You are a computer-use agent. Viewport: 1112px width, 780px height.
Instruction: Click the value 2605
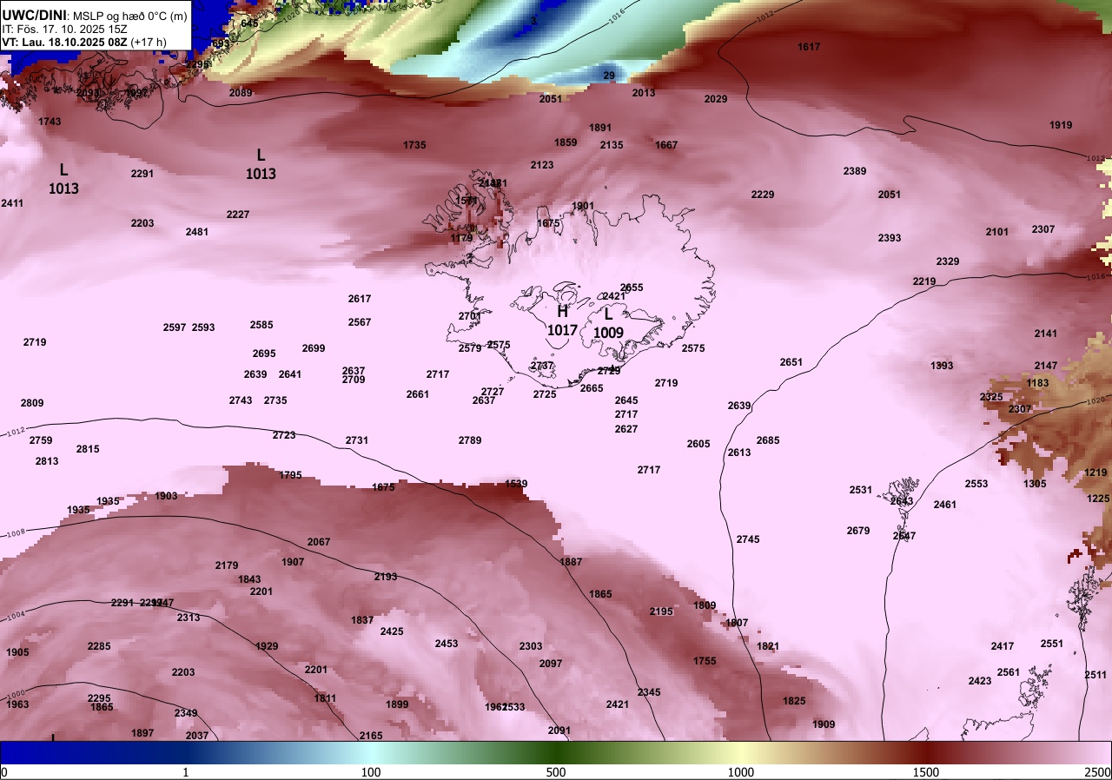[698, 444]
